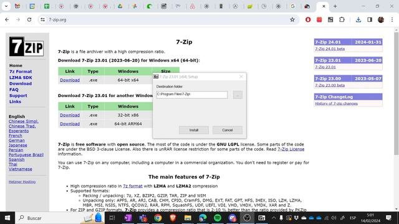Open the browser side panel
Screen dimensions: 399x224
pos(370,19)
